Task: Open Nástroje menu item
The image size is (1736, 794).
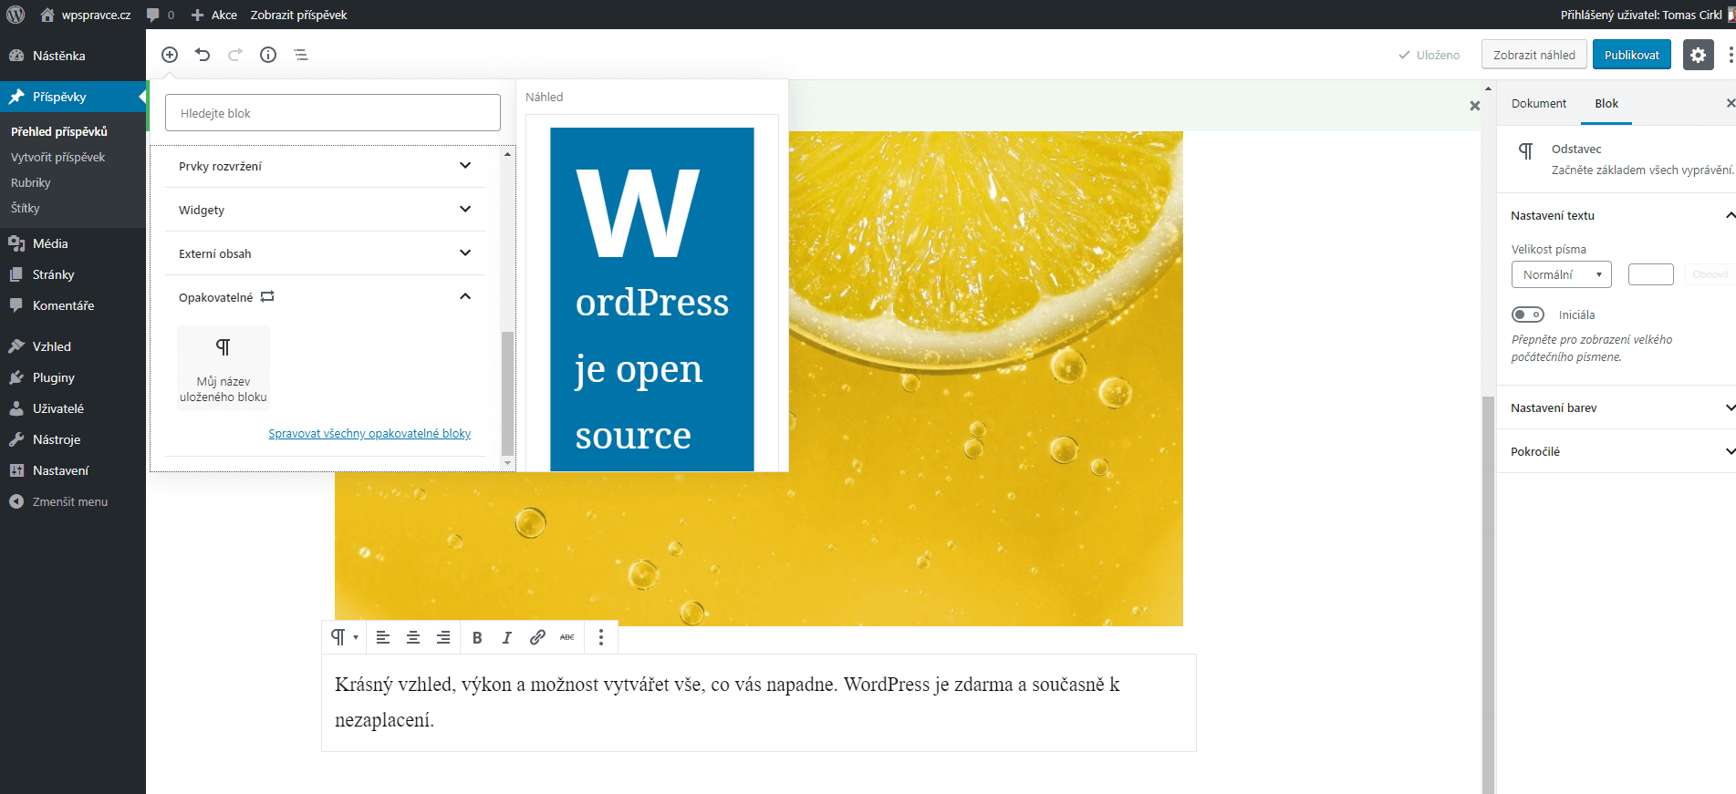Action: tap(73, 439)
